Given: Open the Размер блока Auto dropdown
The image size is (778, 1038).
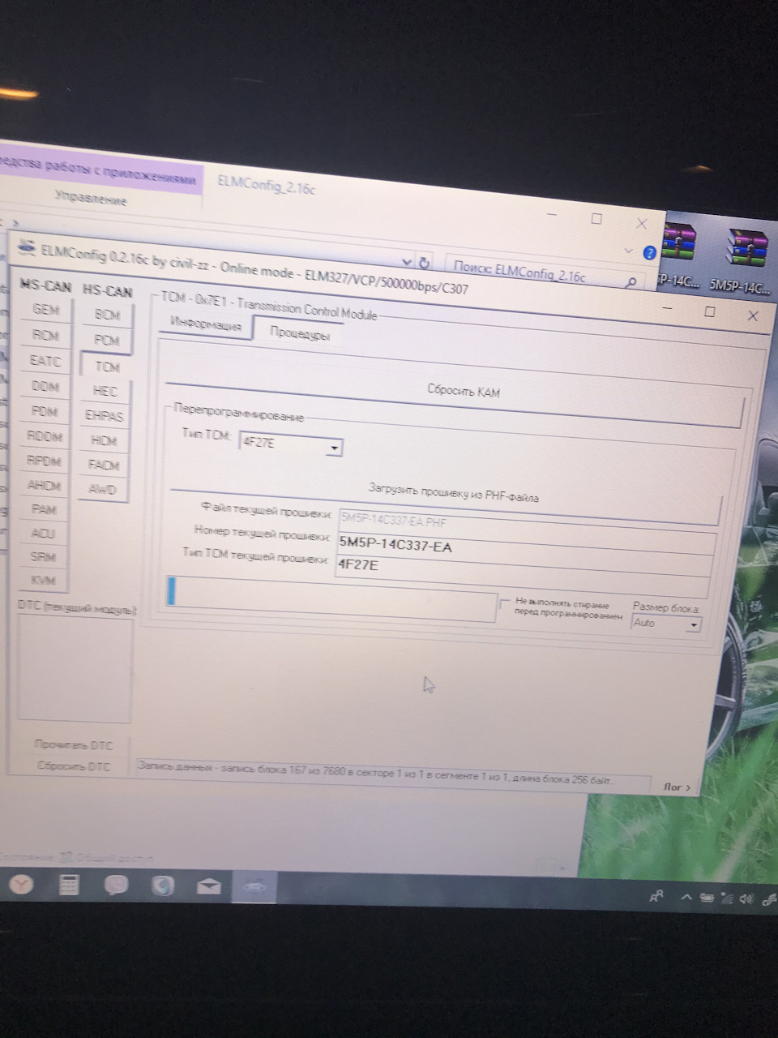Looking at the screenshot, I should click(x=665, y=624).
